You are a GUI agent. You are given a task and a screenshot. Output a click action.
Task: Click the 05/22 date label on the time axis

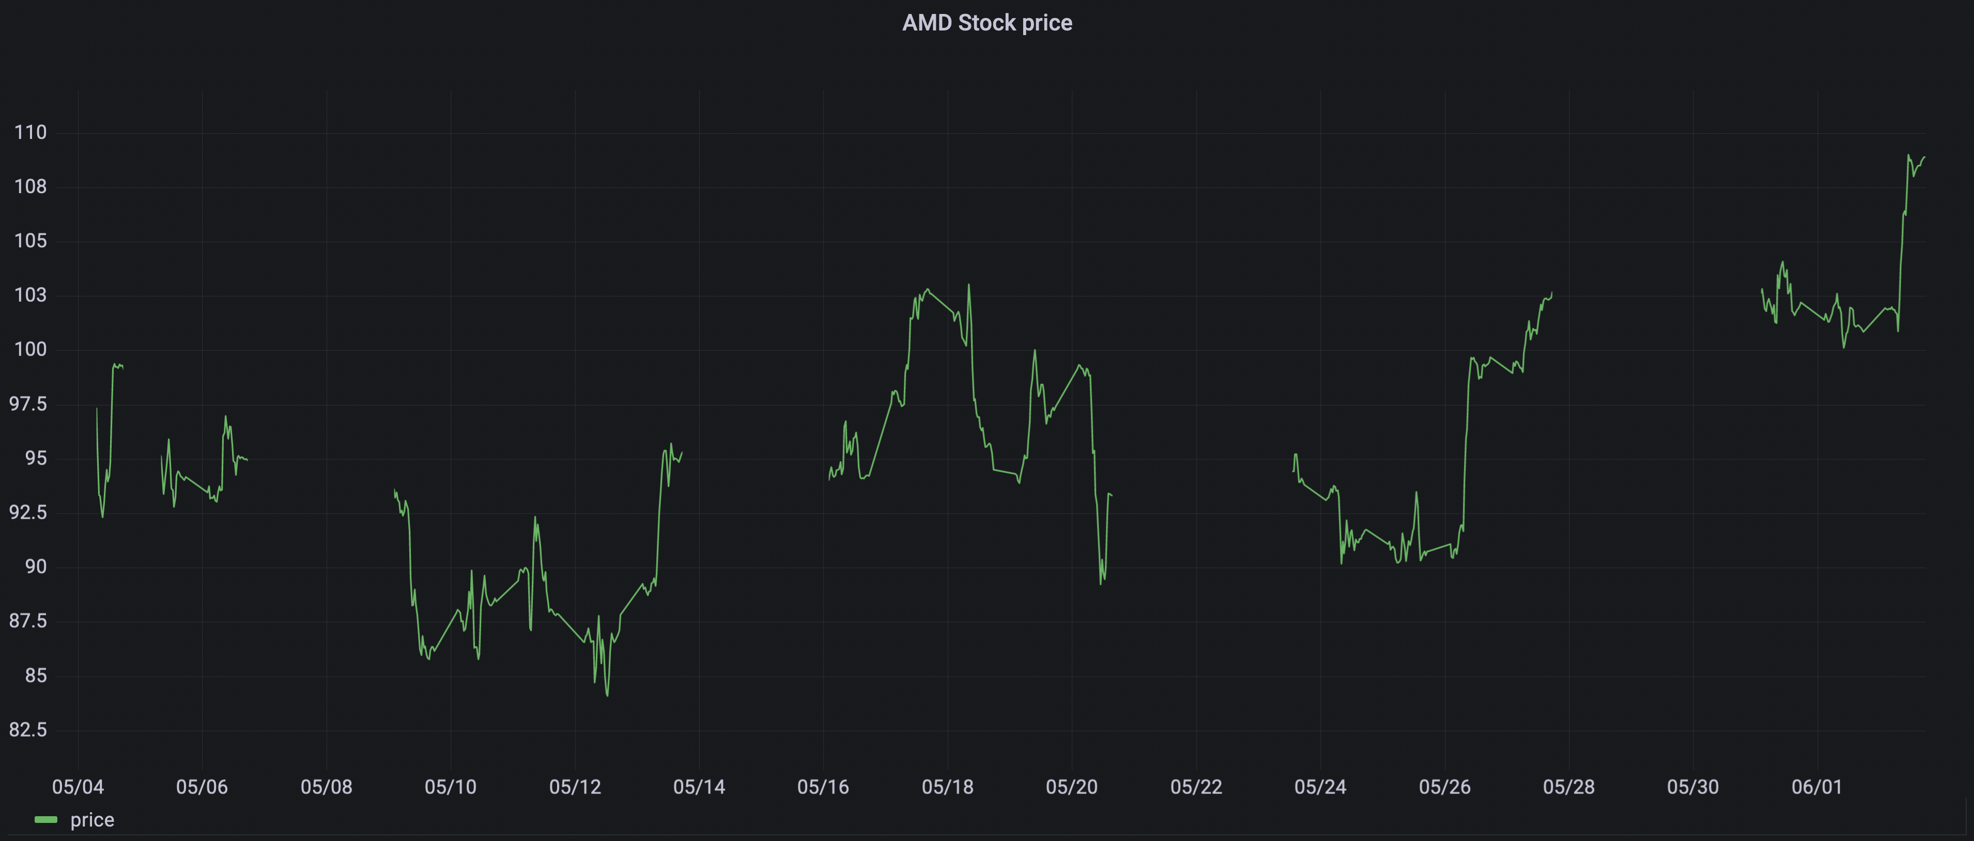1196,787
